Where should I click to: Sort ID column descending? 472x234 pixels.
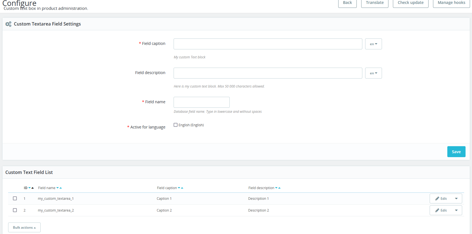pos(29,188)
